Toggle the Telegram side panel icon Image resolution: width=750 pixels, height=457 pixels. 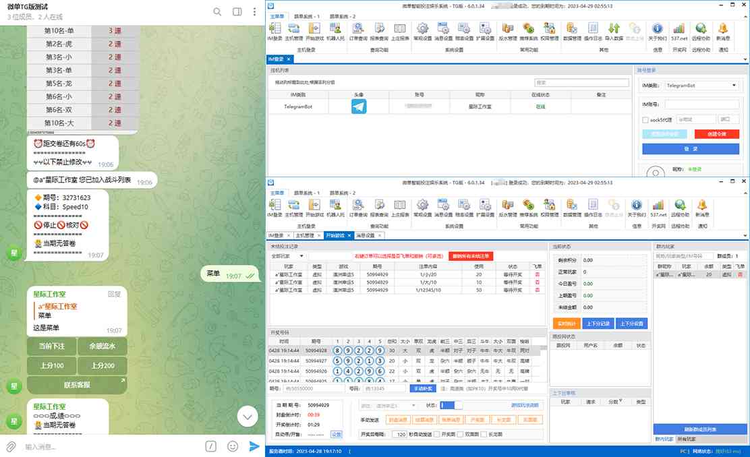click(237, 11)
